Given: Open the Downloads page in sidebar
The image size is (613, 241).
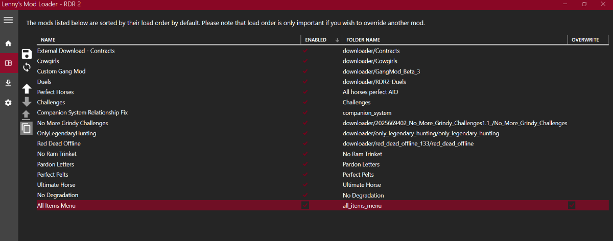Looking at the screenshot, I should point(8,83).
